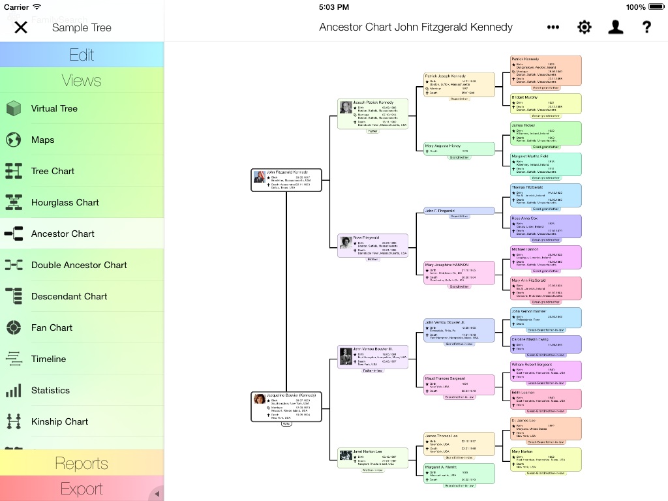668x501 pixels.
Task: Click Rose Fitzgerald's photo thumbnail
Action: [x=346, y=242]
